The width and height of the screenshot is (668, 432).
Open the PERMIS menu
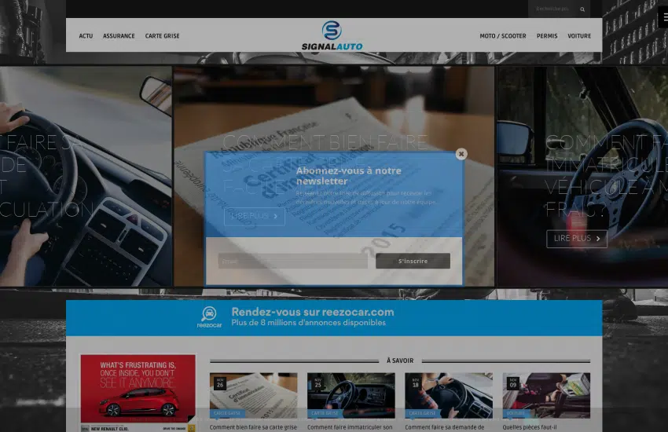547,36
